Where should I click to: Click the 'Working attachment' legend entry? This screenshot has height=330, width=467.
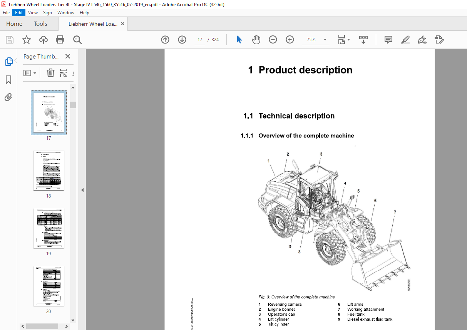pos(365,309)
